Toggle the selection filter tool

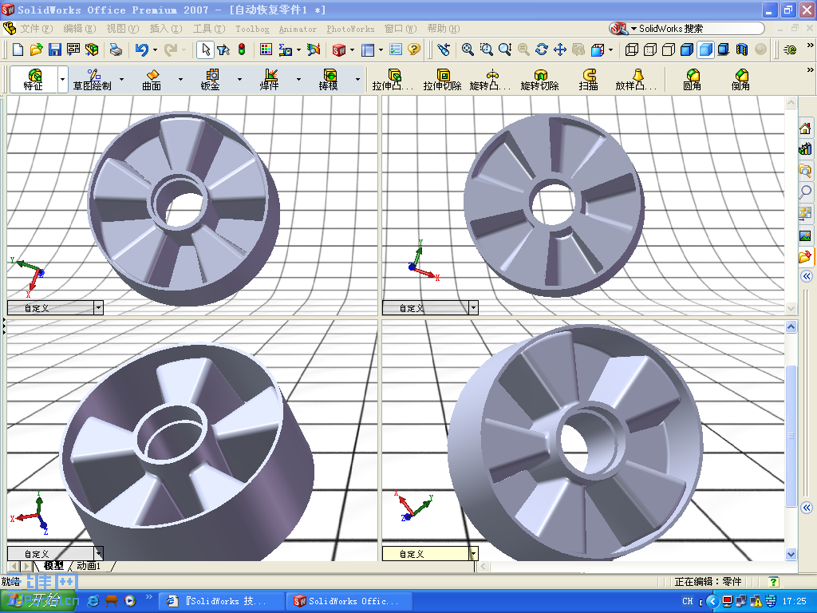(223, 49)
